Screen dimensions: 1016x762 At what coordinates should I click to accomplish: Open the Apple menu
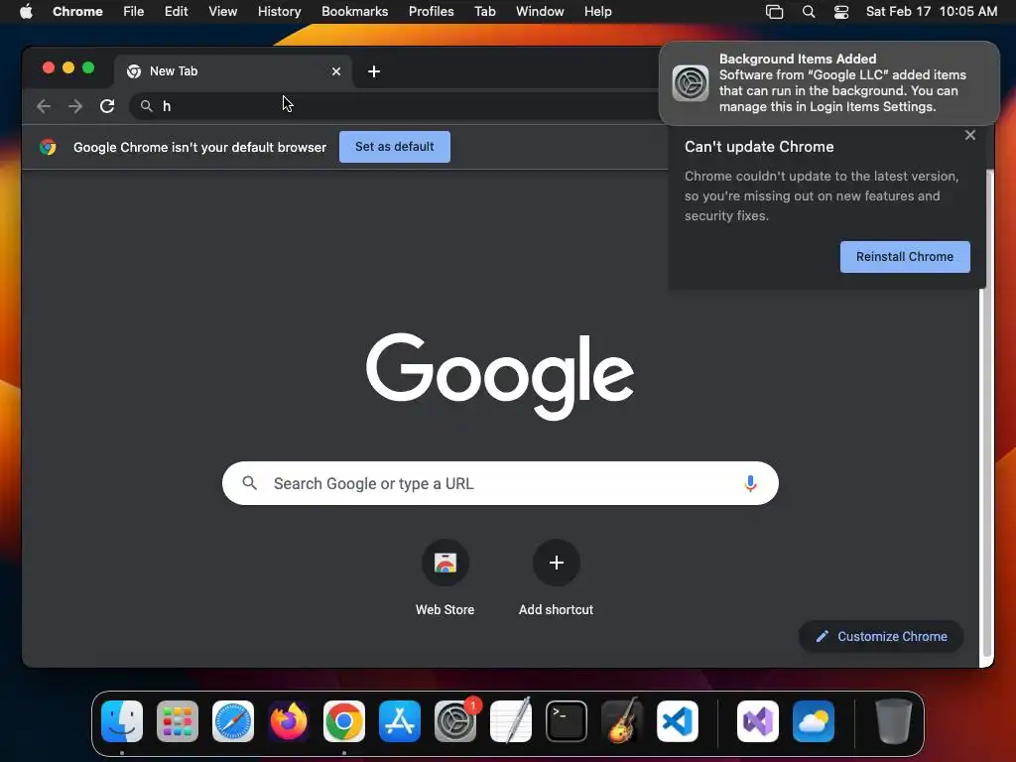click(26, 12)
